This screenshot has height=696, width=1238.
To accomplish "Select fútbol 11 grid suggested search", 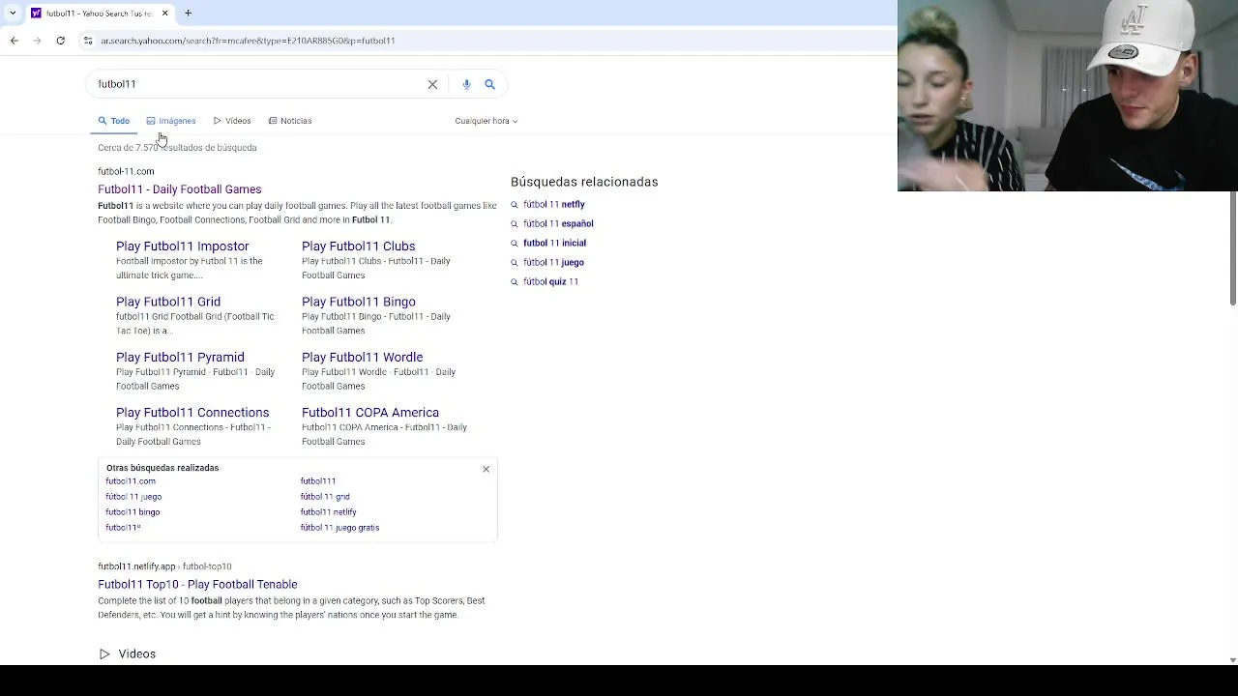I will click(325, 497).
